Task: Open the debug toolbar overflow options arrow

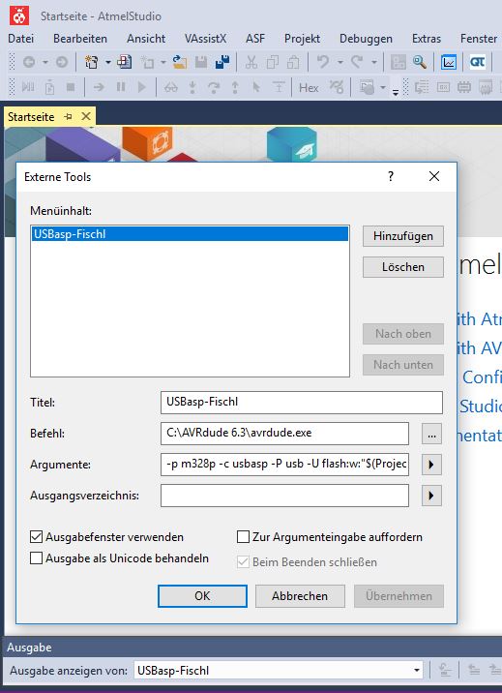Action: click(396, 92)
